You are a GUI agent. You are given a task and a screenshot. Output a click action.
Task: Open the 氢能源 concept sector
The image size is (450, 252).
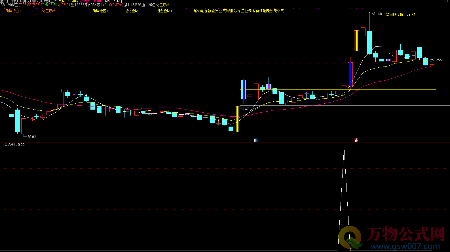pyautogui.click(x=213, y=11)
